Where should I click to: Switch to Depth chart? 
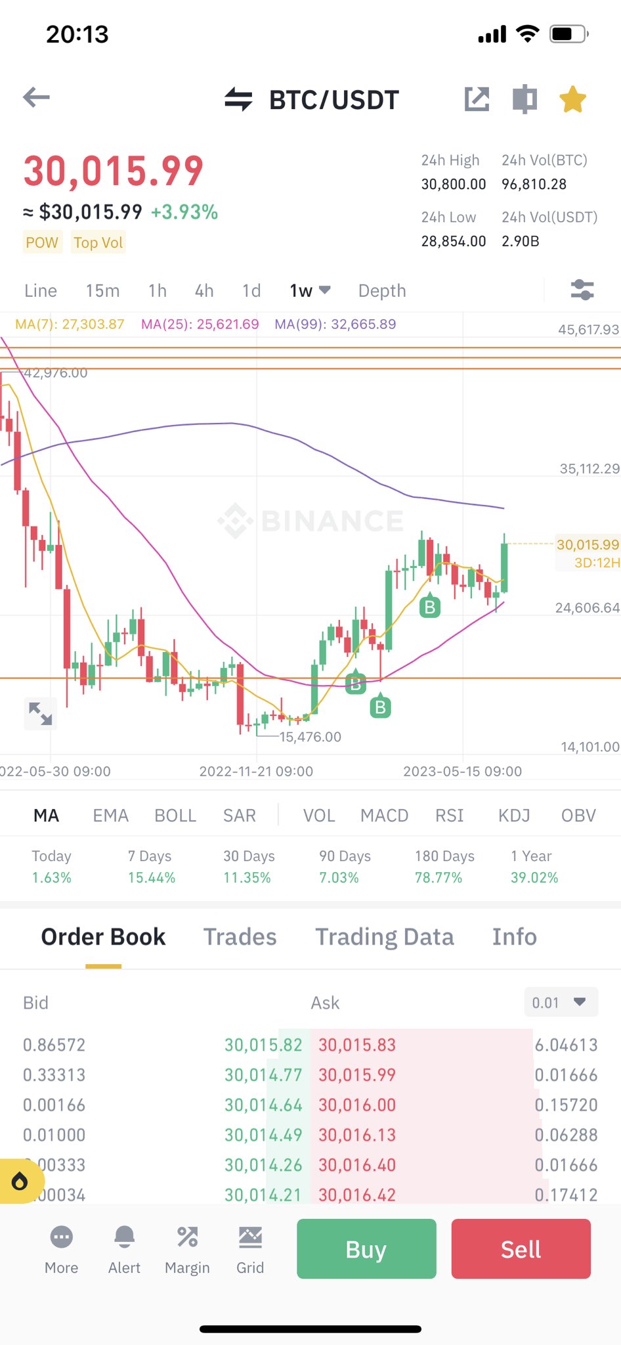coord(382,290)
